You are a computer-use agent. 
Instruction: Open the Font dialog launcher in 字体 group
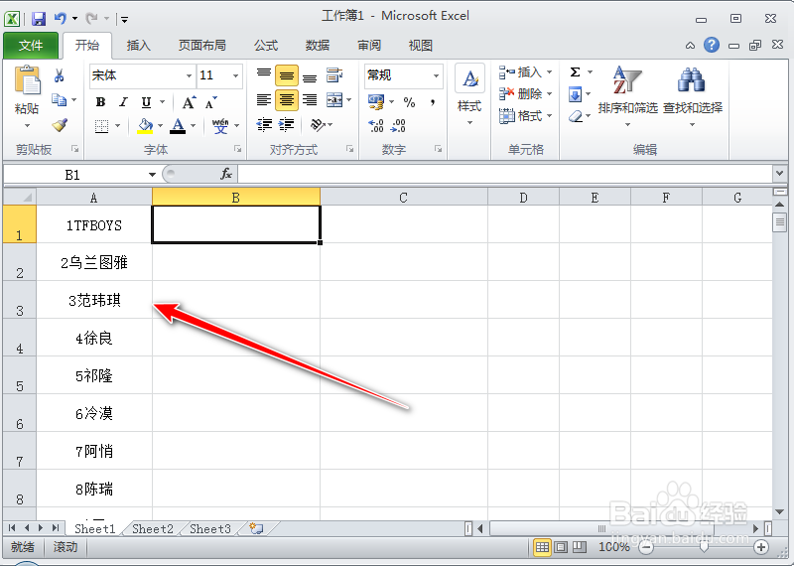pyautogui.click(x=237, y=149)
